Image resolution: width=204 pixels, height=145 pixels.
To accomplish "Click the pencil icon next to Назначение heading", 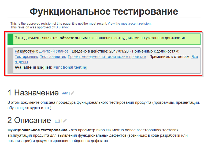I will click(x=73, y=93).
